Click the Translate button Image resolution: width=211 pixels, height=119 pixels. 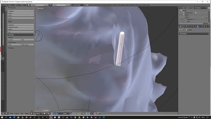coord(21,11)
